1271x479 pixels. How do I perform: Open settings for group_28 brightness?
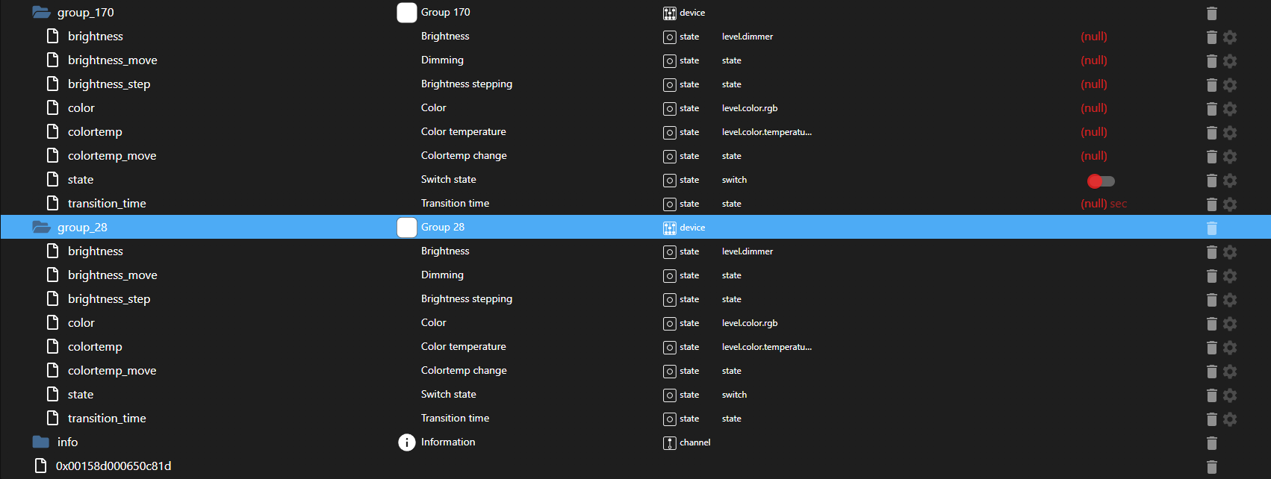pos(1230,251)
